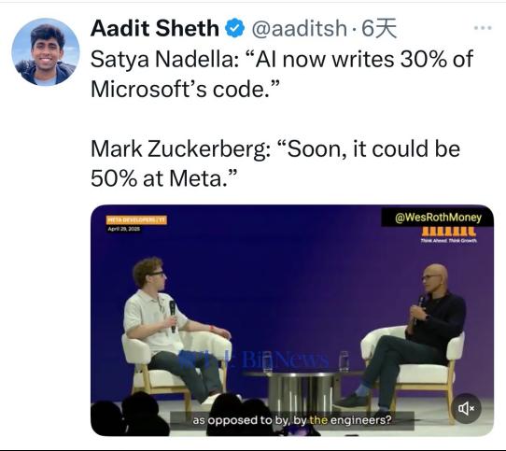
Task: Click the @aaditsh handle
Action: [x=299, y=28]
